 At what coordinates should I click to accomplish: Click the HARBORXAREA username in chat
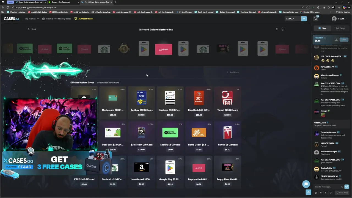[328, 143]
